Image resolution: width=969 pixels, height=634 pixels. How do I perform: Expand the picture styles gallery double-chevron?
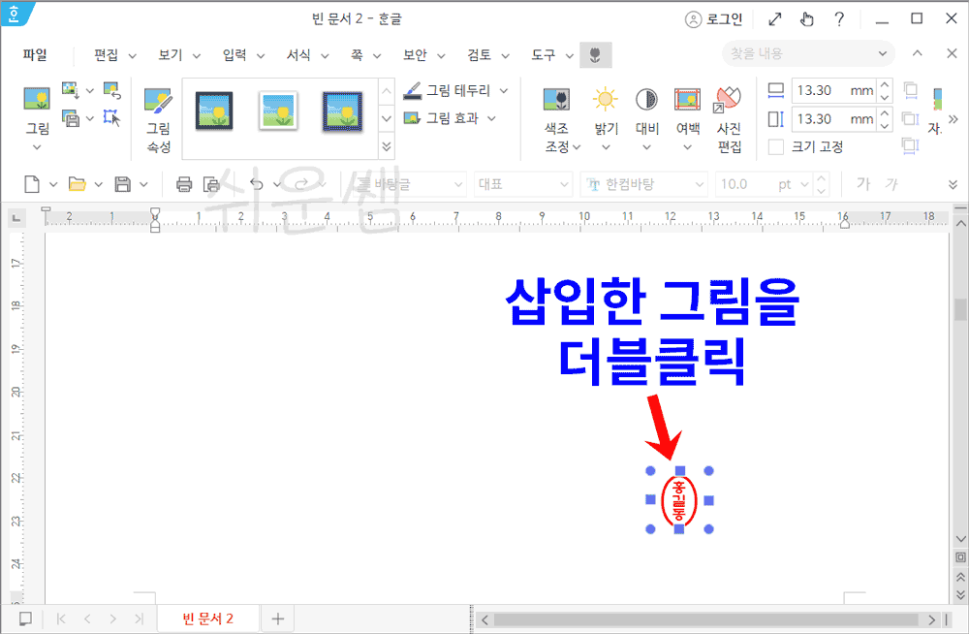point(386,145)
